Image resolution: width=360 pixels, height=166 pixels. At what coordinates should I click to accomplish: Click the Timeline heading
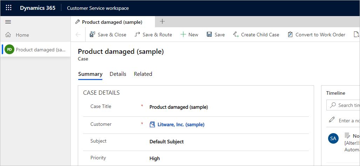tap(336, 93)
